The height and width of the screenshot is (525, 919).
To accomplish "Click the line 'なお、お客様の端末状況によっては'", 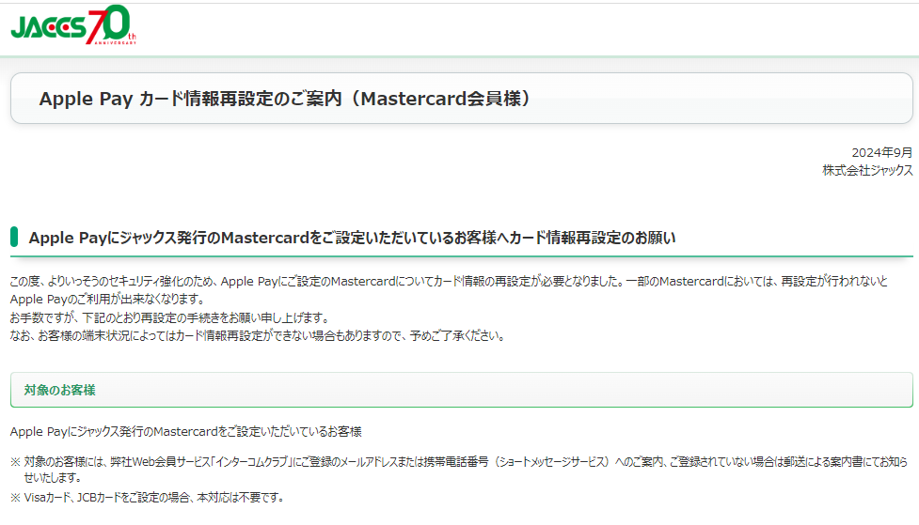I will click(258, 336).
